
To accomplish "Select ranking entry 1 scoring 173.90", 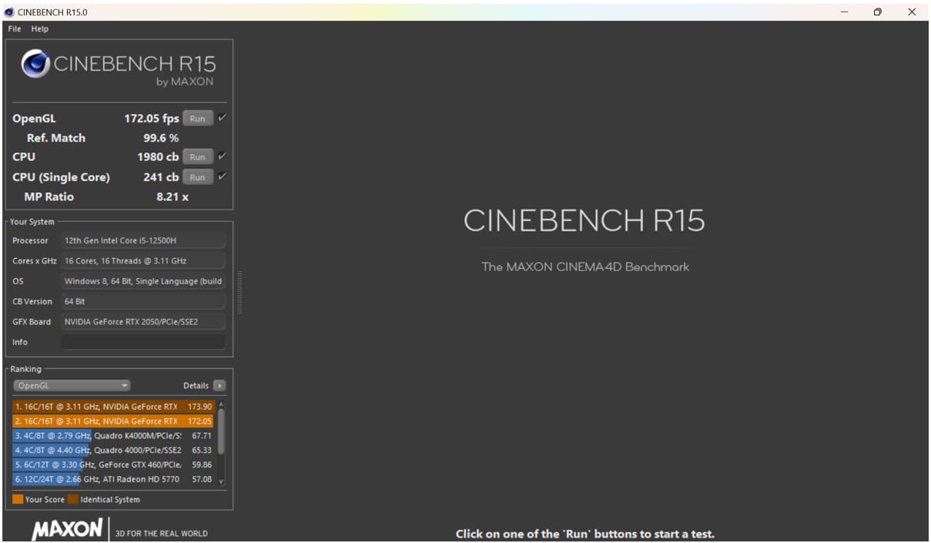I will click(113, 407).
